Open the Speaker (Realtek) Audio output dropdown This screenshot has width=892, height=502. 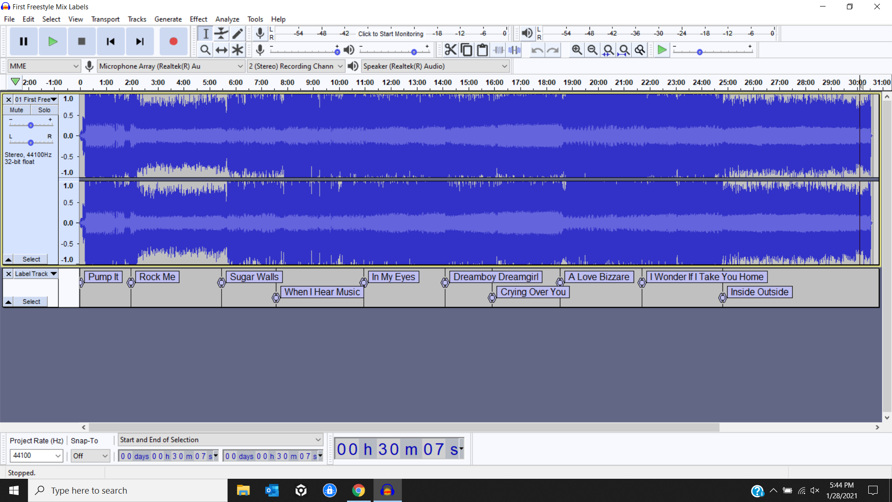pyautogui.click(x=434, y=66)
